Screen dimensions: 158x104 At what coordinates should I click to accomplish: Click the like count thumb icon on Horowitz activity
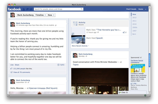point(124,32)
